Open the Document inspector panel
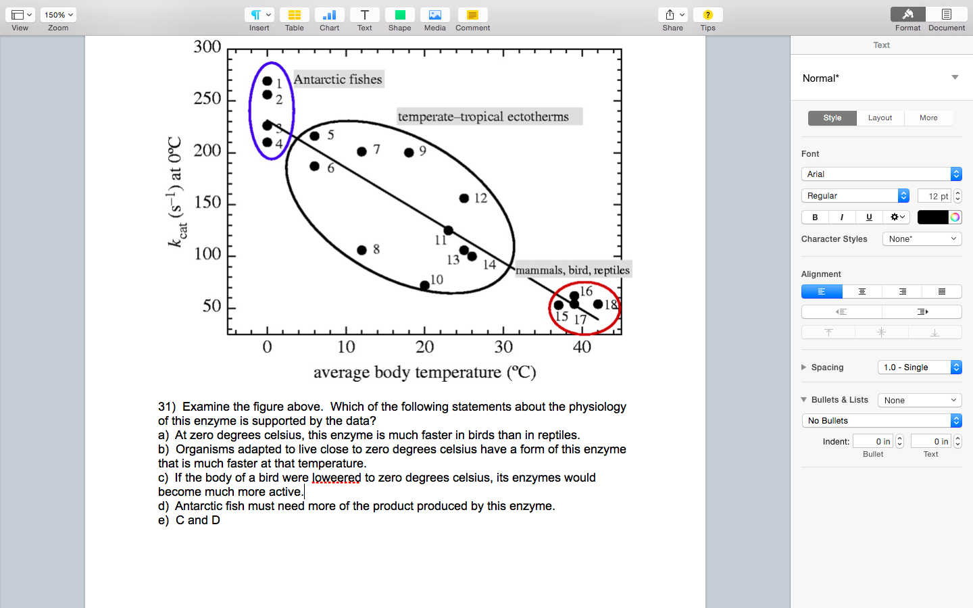 click(946, 15)
